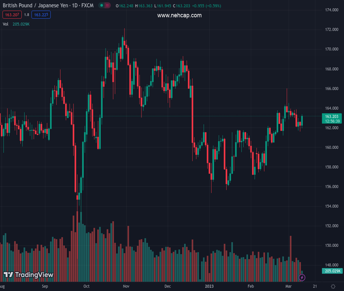Click the Vol indicator label
Image resolution: width=344 pixels, height=291 pixels.
tap(6, 24)
